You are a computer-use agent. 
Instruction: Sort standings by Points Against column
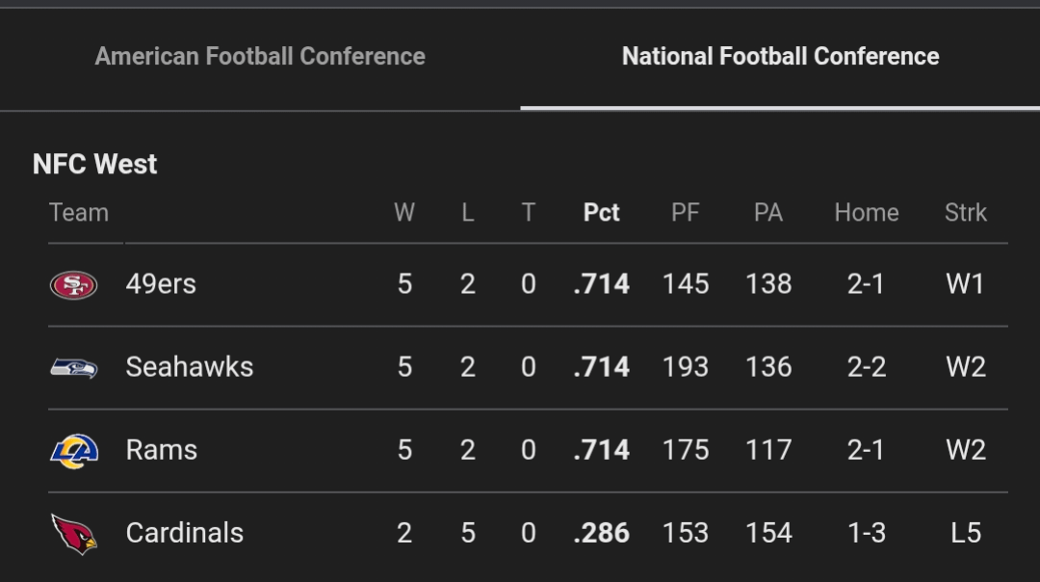767,213
